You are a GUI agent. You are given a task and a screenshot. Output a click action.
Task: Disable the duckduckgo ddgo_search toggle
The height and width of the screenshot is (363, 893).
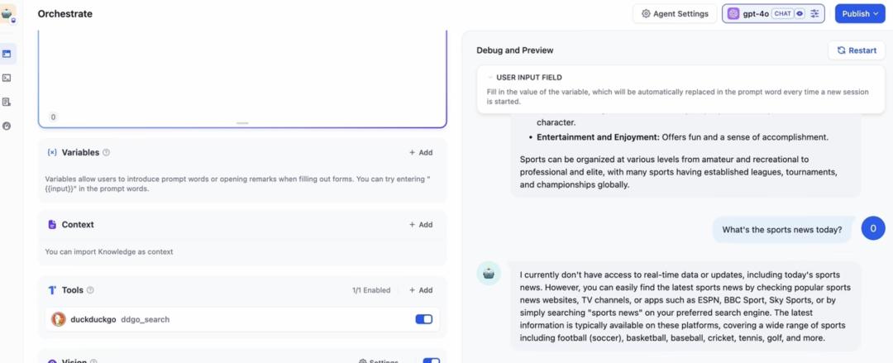tap(423, 319)
